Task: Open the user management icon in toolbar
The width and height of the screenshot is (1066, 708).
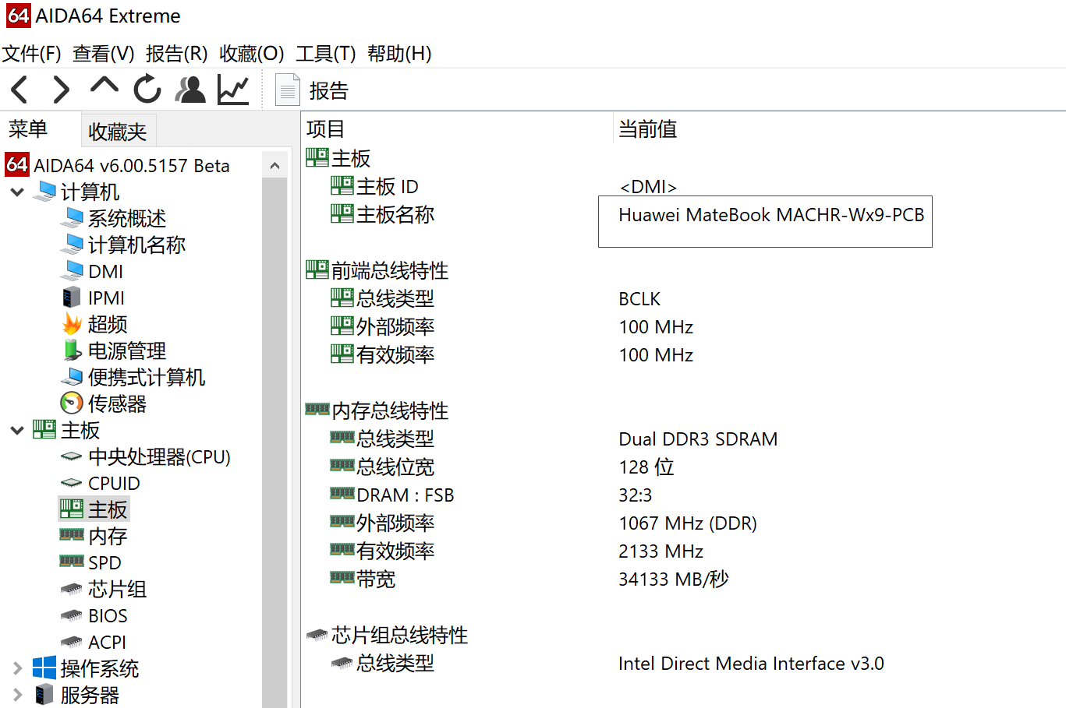Action: click(190, 90)
